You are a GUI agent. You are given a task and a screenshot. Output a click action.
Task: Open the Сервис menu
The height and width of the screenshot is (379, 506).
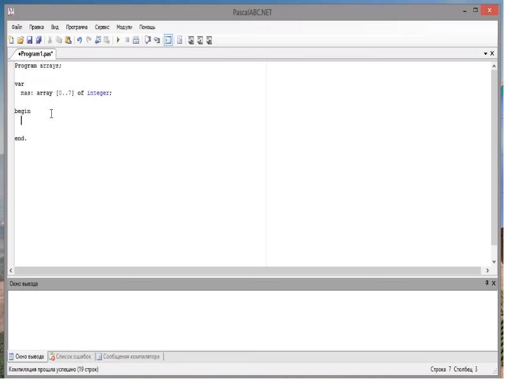point(102,27)
